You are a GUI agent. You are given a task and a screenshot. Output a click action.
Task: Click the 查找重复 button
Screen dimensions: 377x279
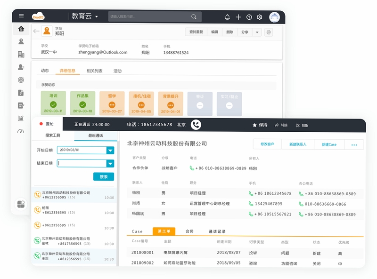coord(196,32)
